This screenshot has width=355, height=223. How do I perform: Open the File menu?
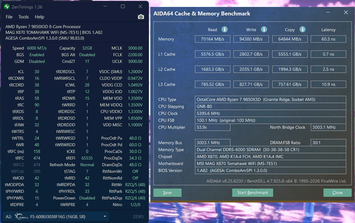[x=9, y=17]
